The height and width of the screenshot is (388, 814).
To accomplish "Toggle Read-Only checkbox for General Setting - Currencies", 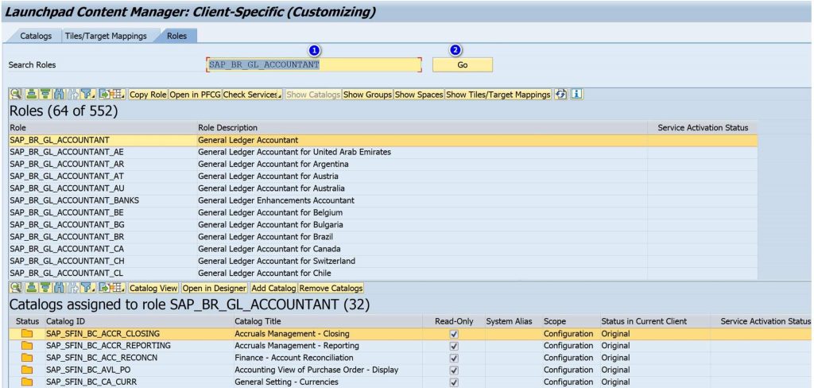I will pos(454,382).
